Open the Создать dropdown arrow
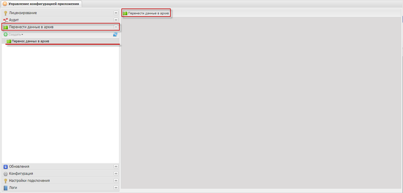Viewport: 403px width, 193px height. pyautogui.click(x=22, y=35)
